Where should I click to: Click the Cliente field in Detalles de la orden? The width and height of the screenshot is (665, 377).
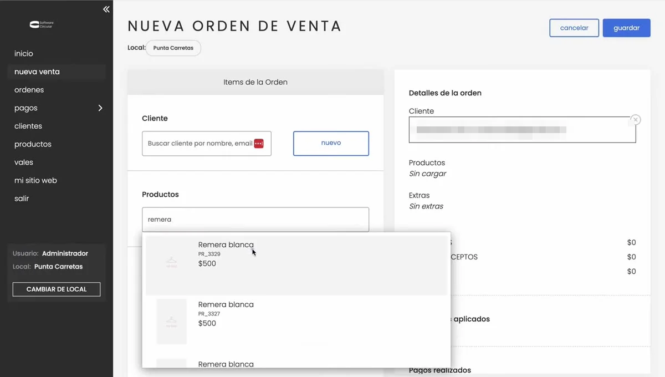(522, 130)
